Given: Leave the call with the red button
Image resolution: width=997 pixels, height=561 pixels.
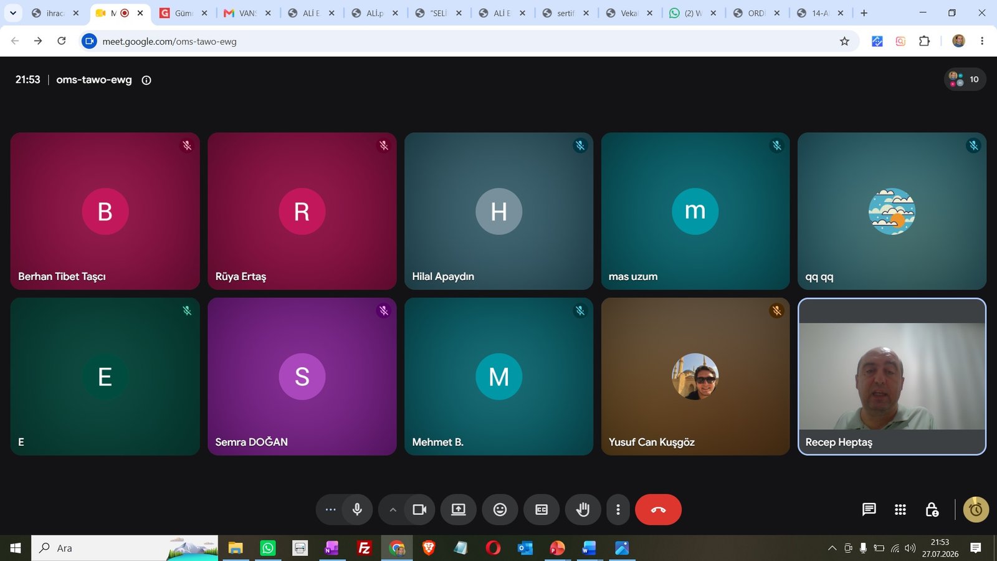Looking at the screenshot, I should [658, 510].
